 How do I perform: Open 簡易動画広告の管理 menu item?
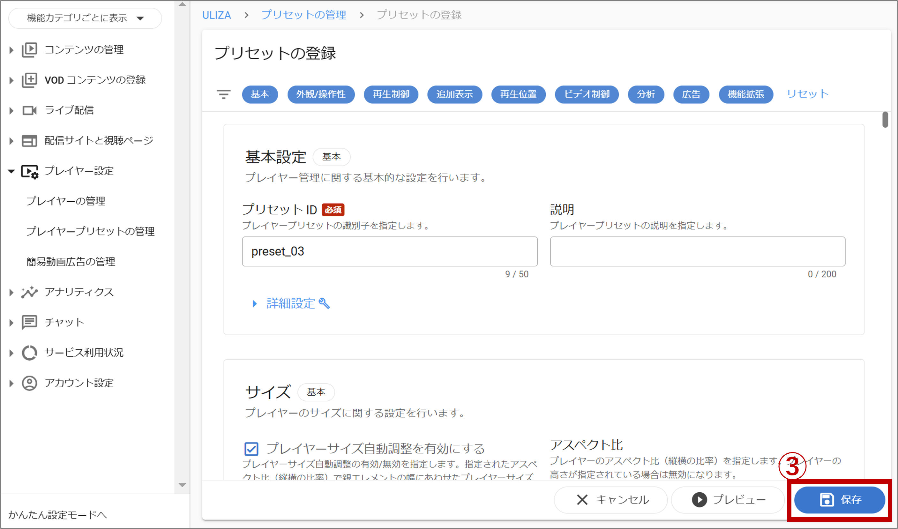pyautogui.click(x=71, y=262)
